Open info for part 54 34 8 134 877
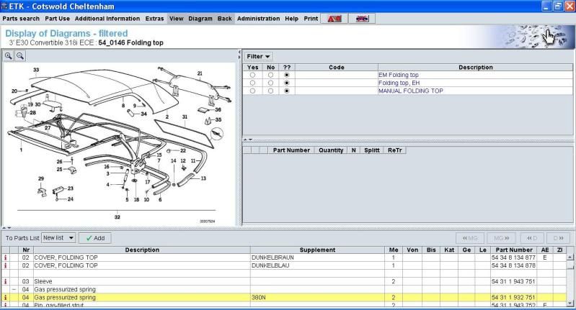The width and height of the screenshot is (576, 310). tap(5, 257)
